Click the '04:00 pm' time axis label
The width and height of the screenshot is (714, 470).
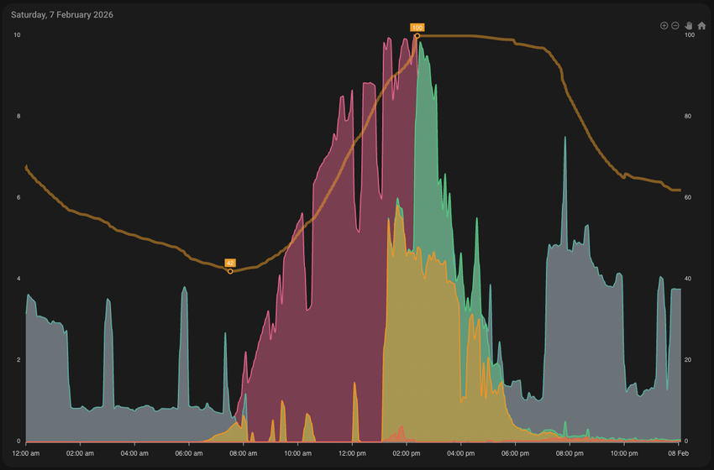click(x=461, y=453)
